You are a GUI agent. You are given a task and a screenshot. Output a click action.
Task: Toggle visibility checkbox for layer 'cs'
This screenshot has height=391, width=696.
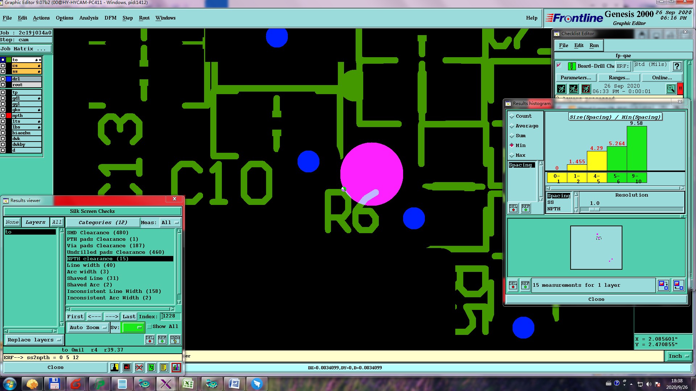pyautogui.click(x=3, y=66)
